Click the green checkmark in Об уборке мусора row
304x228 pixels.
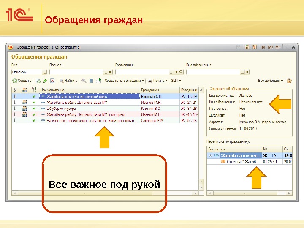coord(34,109)
